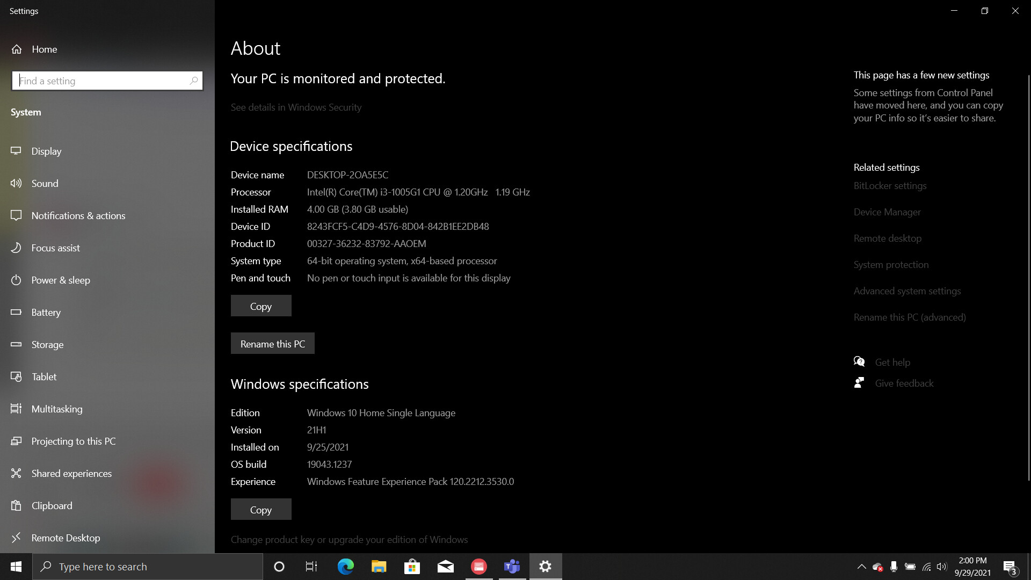Open Microsoft Teams from taskbar
Viewport: 1031px width, 580px height.
click(x=512, y=567)
